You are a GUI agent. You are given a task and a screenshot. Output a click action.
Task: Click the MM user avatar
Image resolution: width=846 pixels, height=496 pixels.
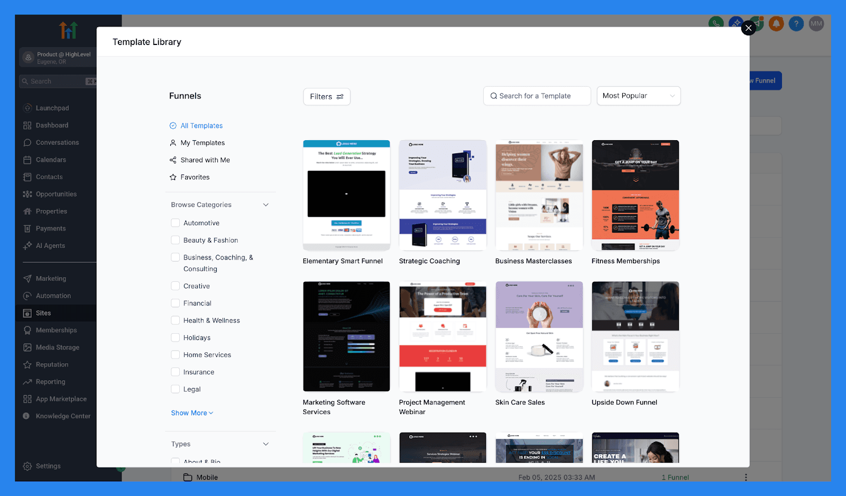[x=816, y=23]
